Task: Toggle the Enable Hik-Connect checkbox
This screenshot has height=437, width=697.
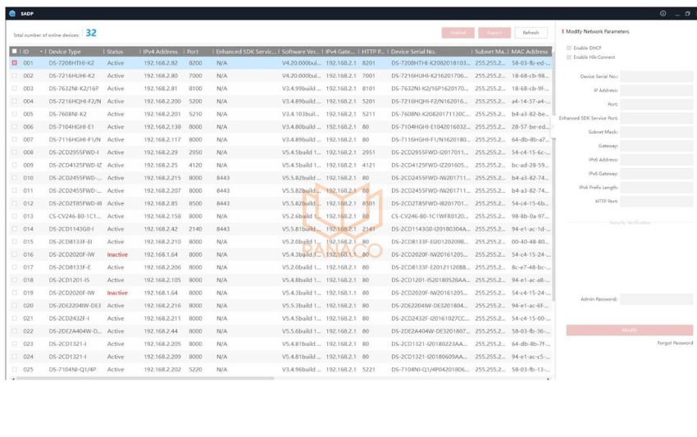Action: click(x=568, y=57)
